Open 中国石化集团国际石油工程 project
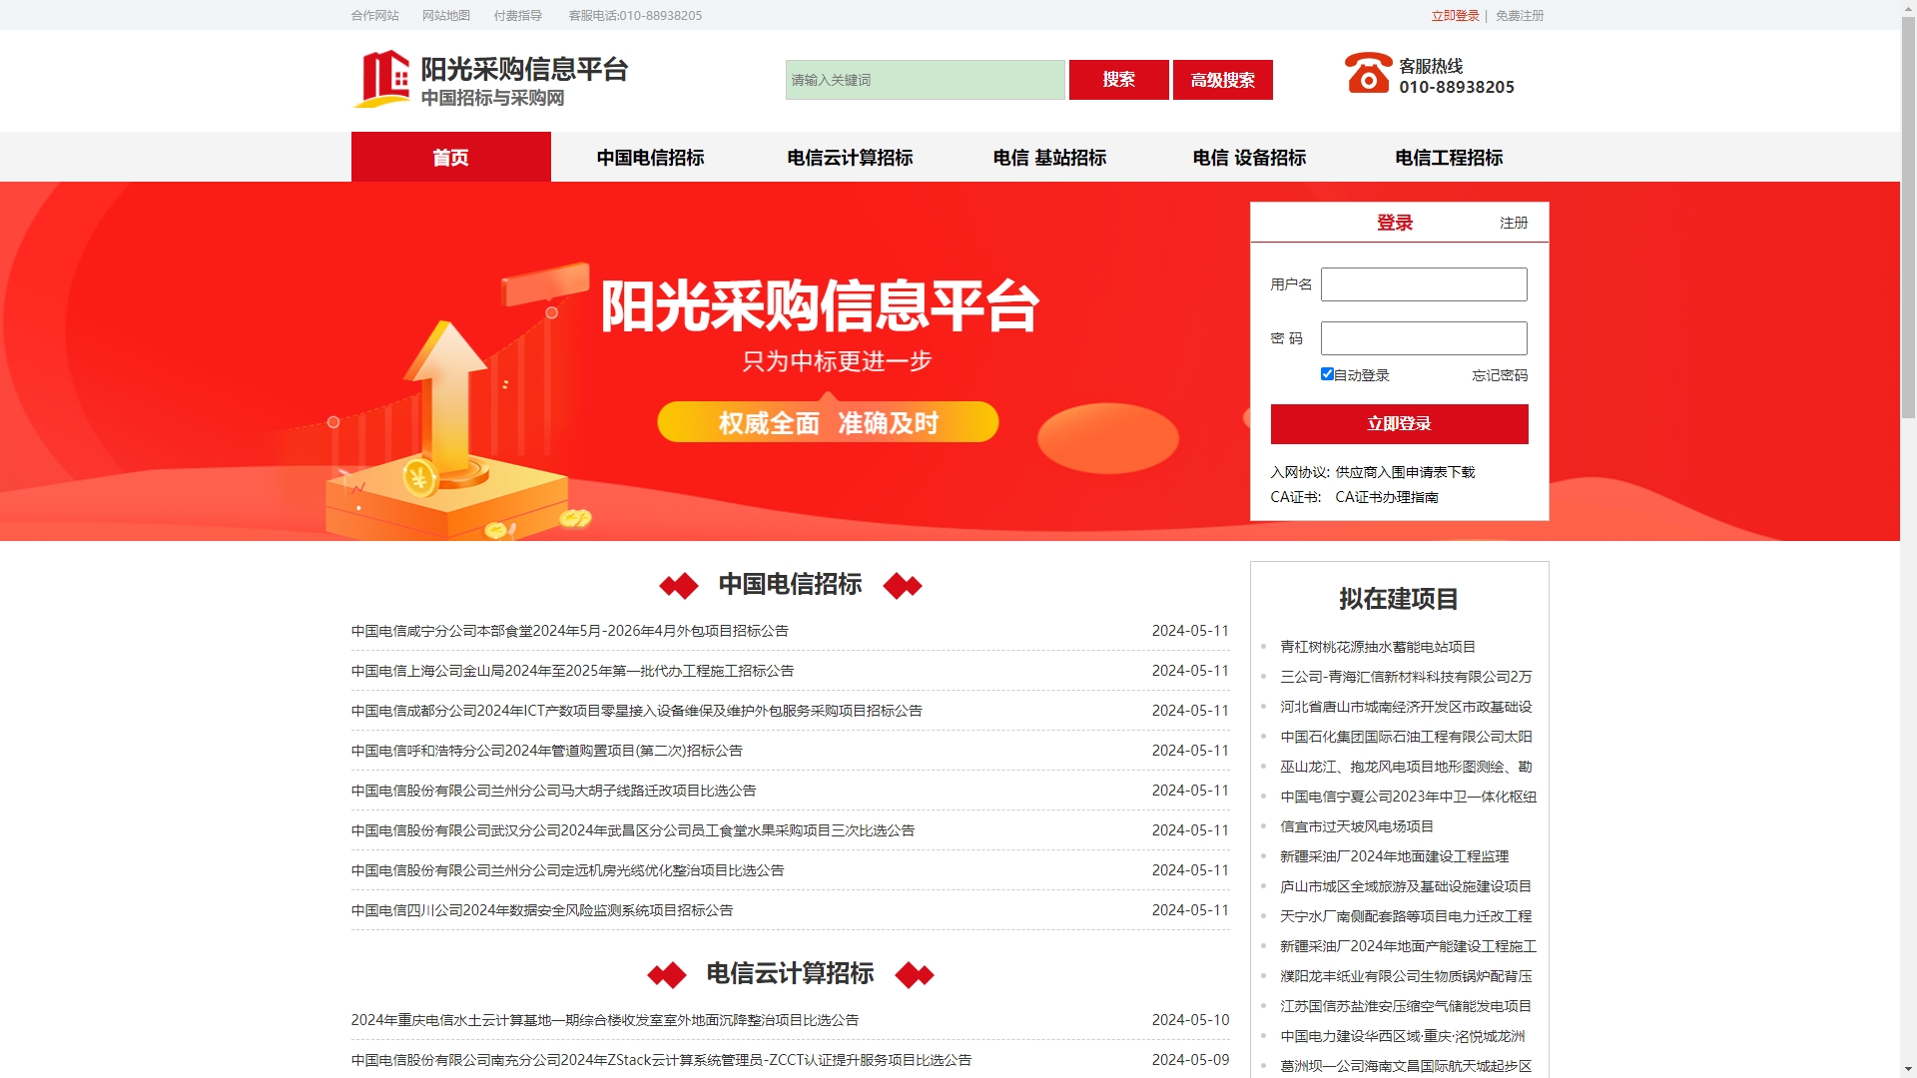Viewport: 1917px width, 1078px height. point(1406,737)
